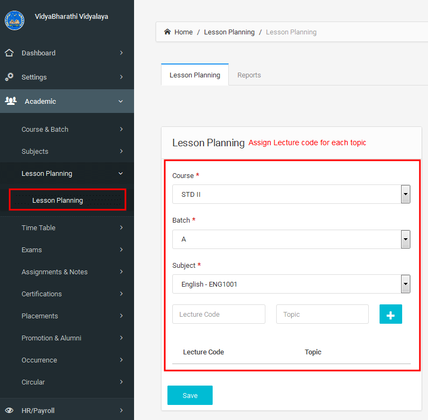
Task: Open the highlighted Lesson Planning submenu item
Action: click(67, 200)
